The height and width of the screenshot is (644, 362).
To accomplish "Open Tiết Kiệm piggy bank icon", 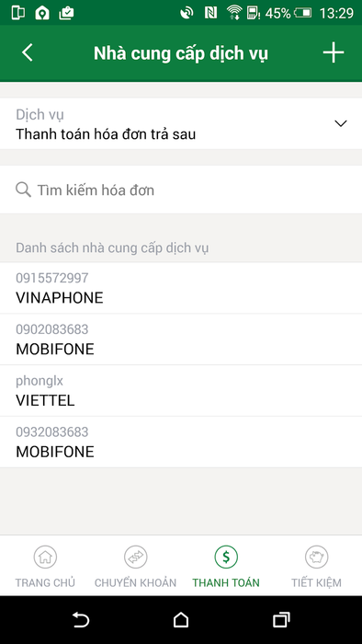I will click(316, 557).
